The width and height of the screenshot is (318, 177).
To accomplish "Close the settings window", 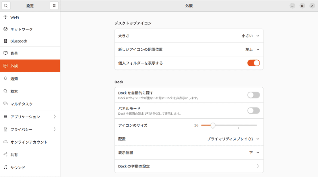I will 312,6.
